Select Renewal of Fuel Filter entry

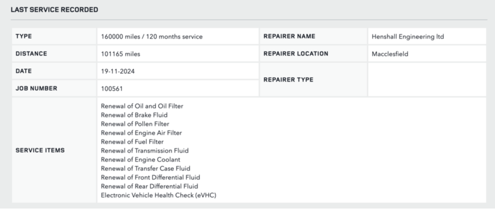132,142
